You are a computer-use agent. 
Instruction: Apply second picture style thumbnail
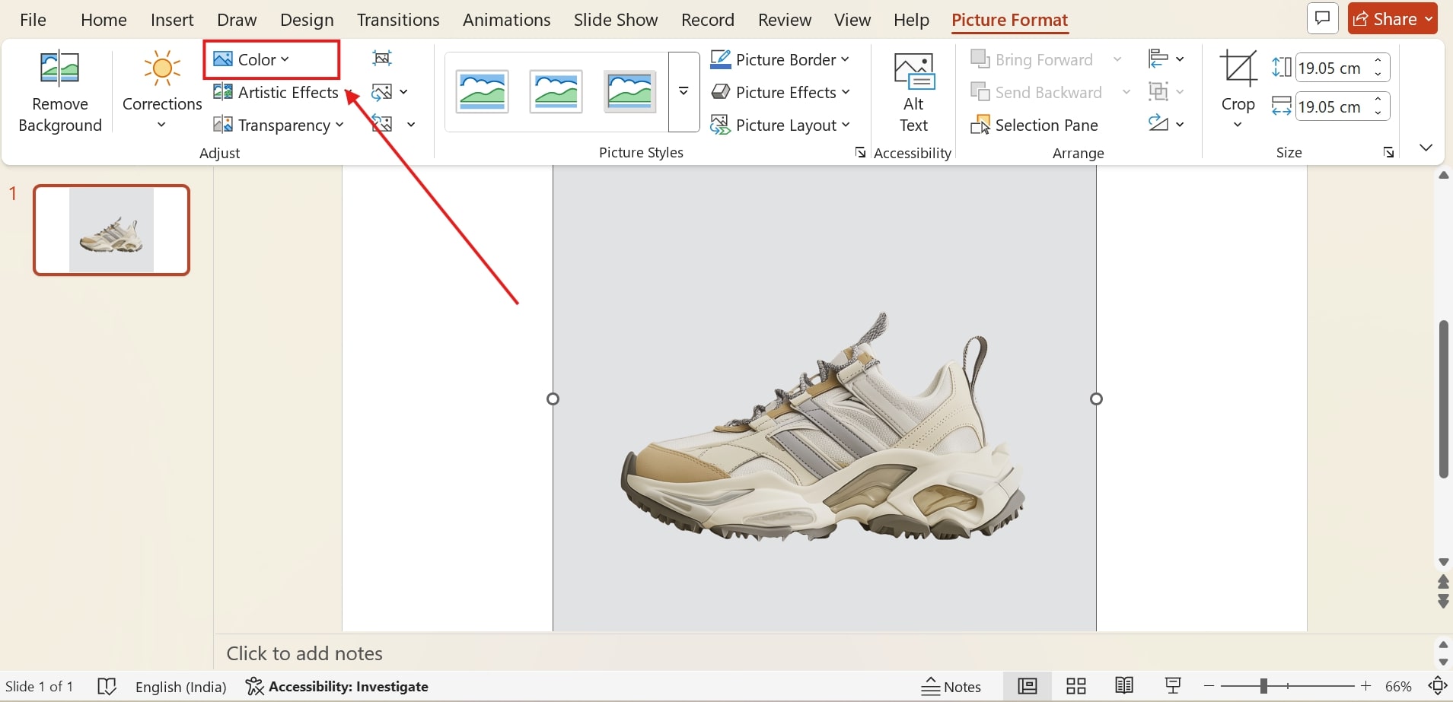pos(556,92)
